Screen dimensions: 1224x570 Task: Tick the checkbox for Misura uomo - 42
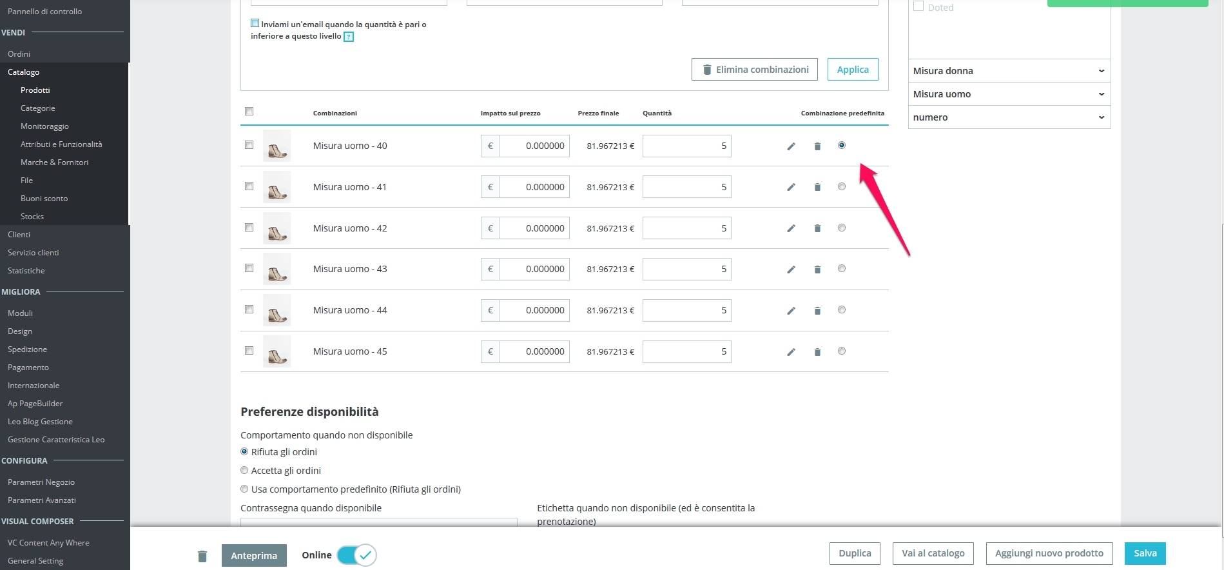pyautogui.click(x=249, y=227)
